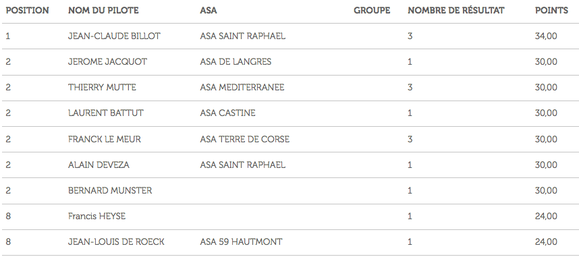Screen dimensions: 579x257
Task: Click the ASA DE LANGRES cell
Action: pos(236,61)
